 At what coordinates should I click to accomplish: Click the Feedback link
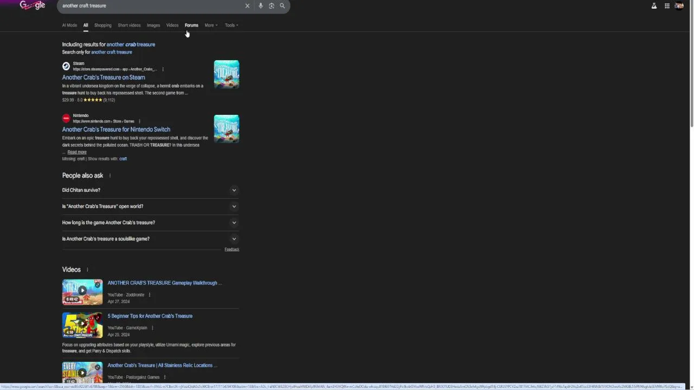232,249
